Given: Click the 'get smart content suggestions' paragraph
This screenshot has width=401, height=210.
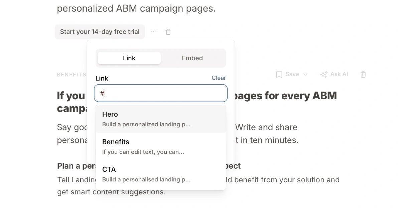Looking at the screenshot, I should tap(111, 192).
